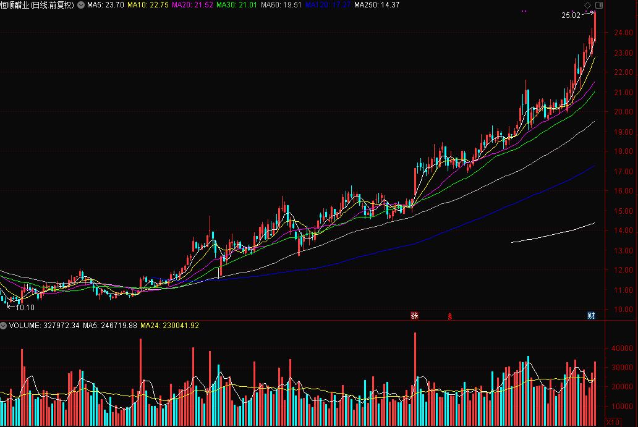The width and height of the screenshot is (638, 427).
Task: Click the red dollar sign event marker
Action: coord(449,316)
